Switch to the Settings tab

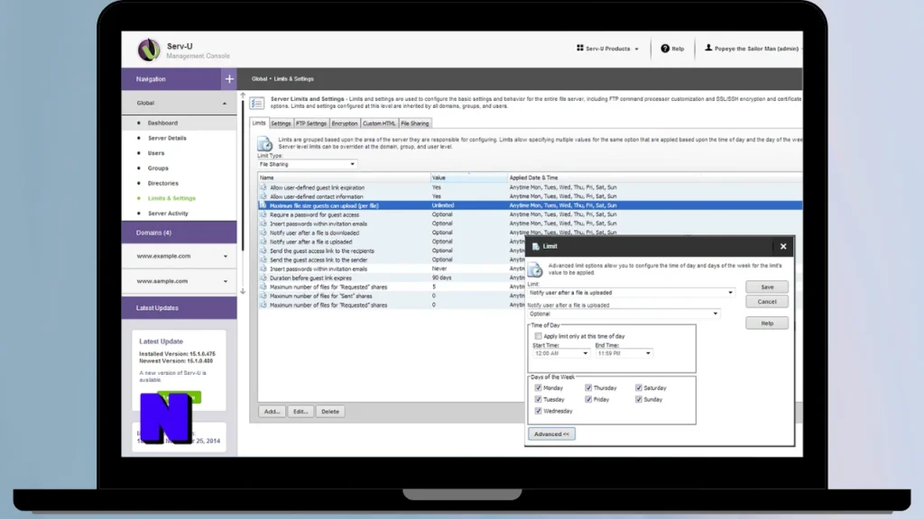(x=282, y=123)
